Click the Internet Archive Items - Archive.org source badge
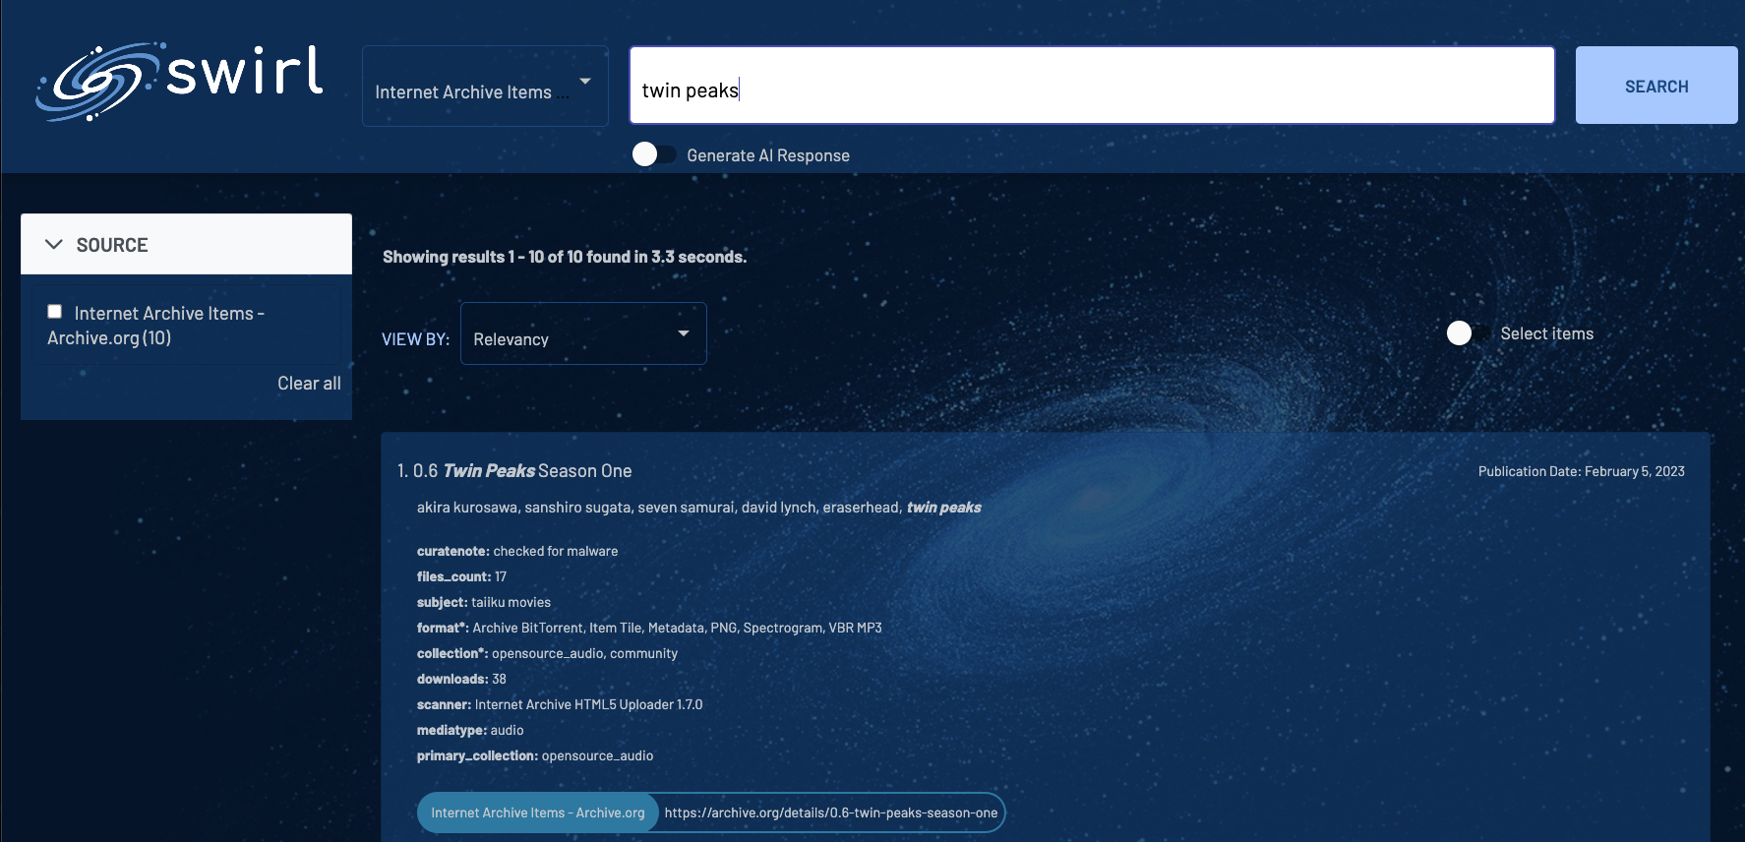This screenshot has height=842, width=1745. point(538,812)
